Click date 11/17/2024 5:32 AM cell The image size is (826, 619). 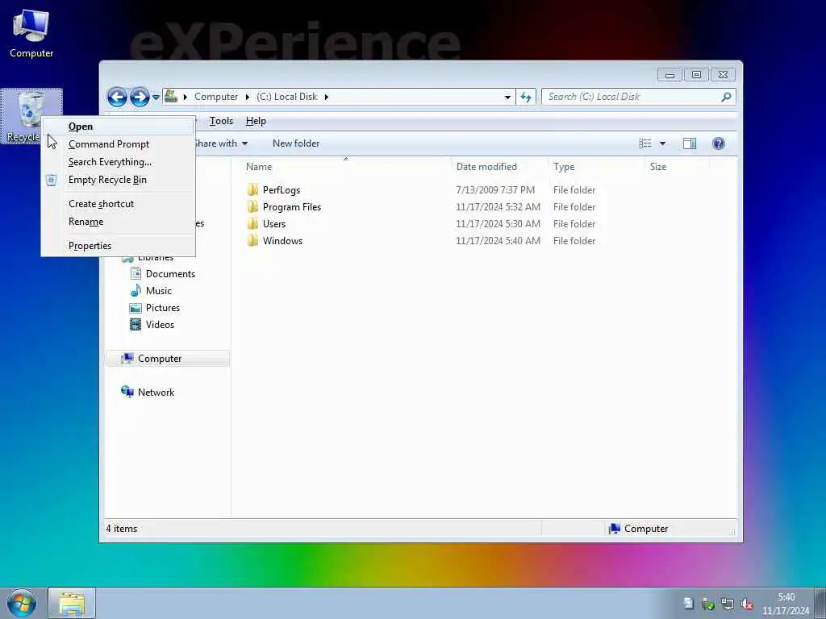pyautogui.click(x=498, y=207)
